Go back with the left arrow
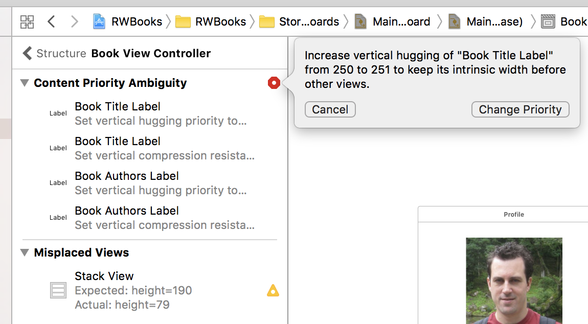588x324 pixels. click(x=51, y=21)
